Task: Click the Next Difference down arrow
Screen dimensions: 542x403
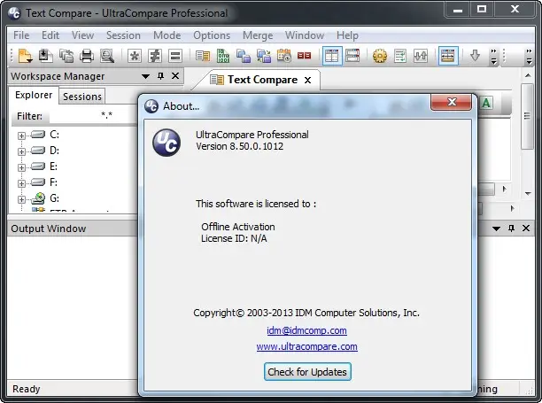Action: [x=475, y=55]
